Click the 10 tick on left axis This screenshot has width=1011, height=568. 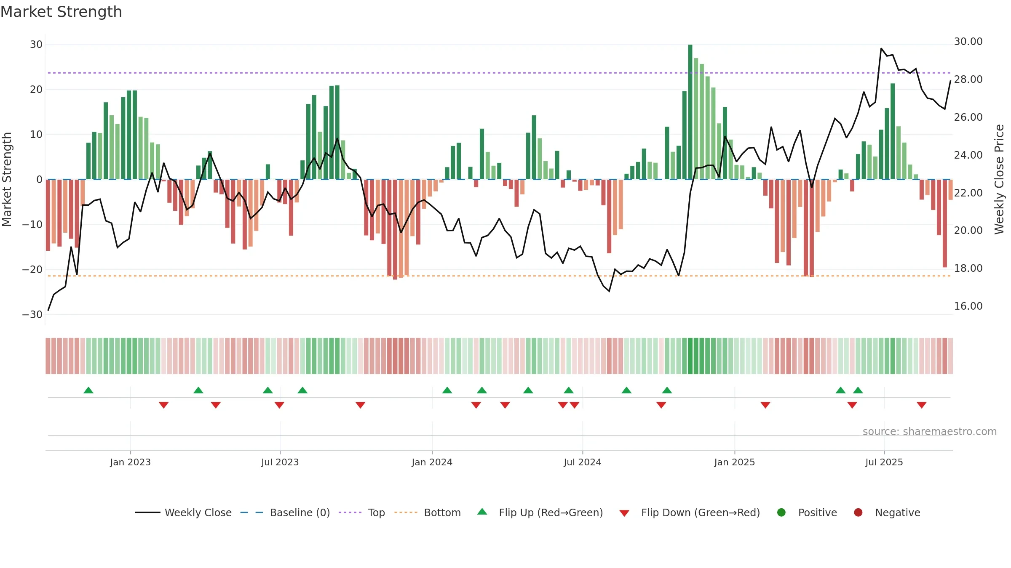[36, 135]
